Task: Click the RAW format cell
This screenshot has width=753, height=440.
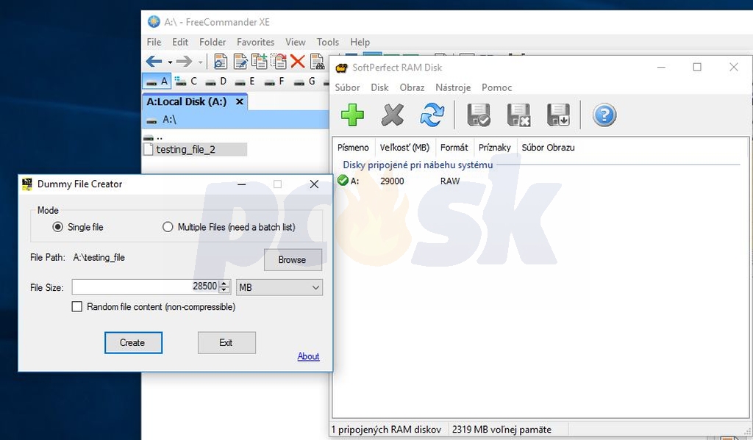Action: pyautogui.click(x=450, y=181)
